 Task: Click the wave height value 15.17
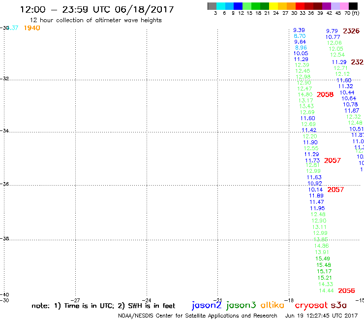point(324,271)
